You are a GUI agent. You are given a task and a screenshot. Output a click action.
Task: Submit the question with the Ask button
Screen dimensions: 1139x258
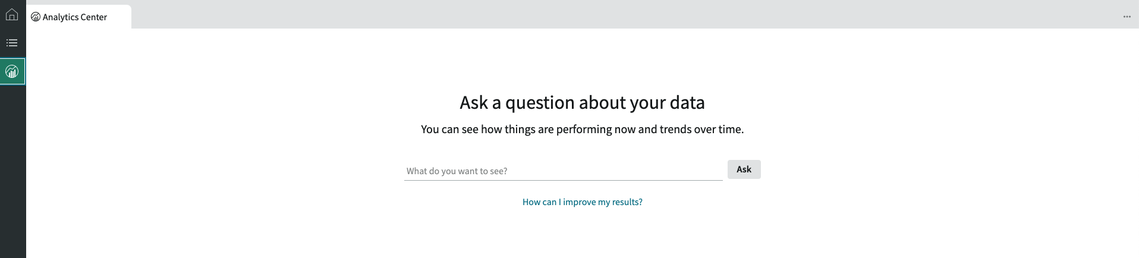click(744, 169)
